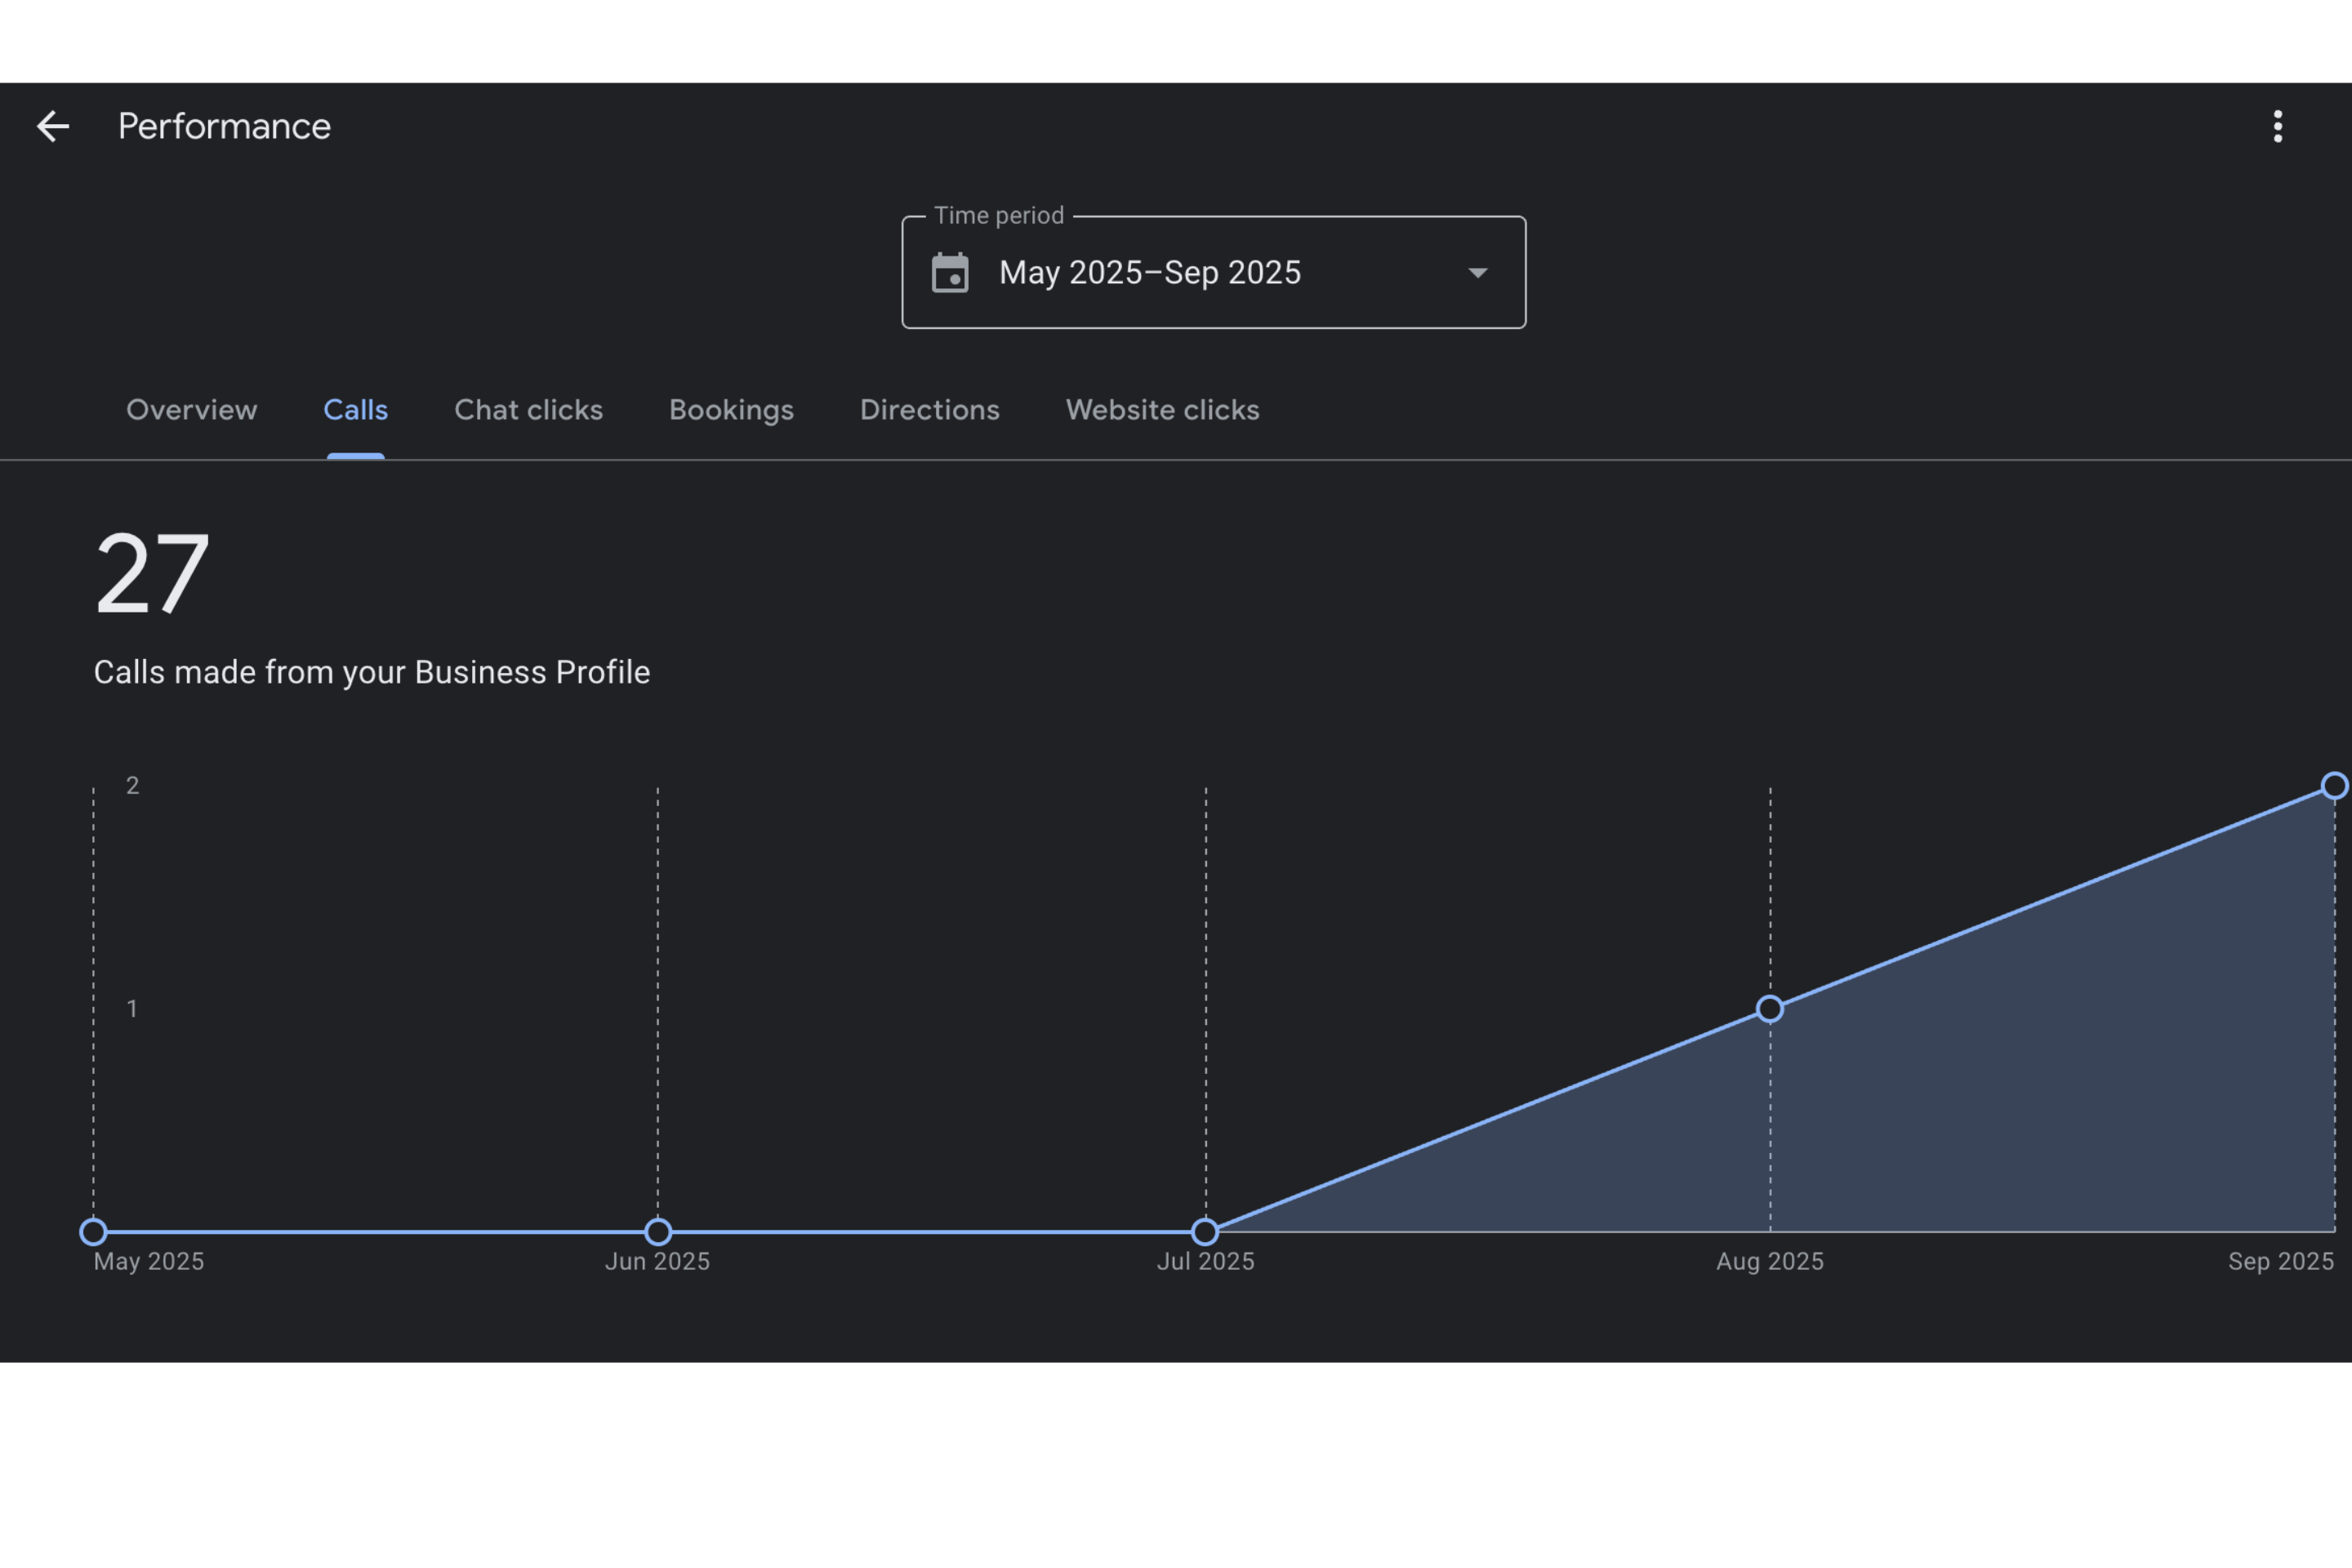Click the May 2025 data point
This screenshot has height=1568, width=2352.
(93, 1231)
